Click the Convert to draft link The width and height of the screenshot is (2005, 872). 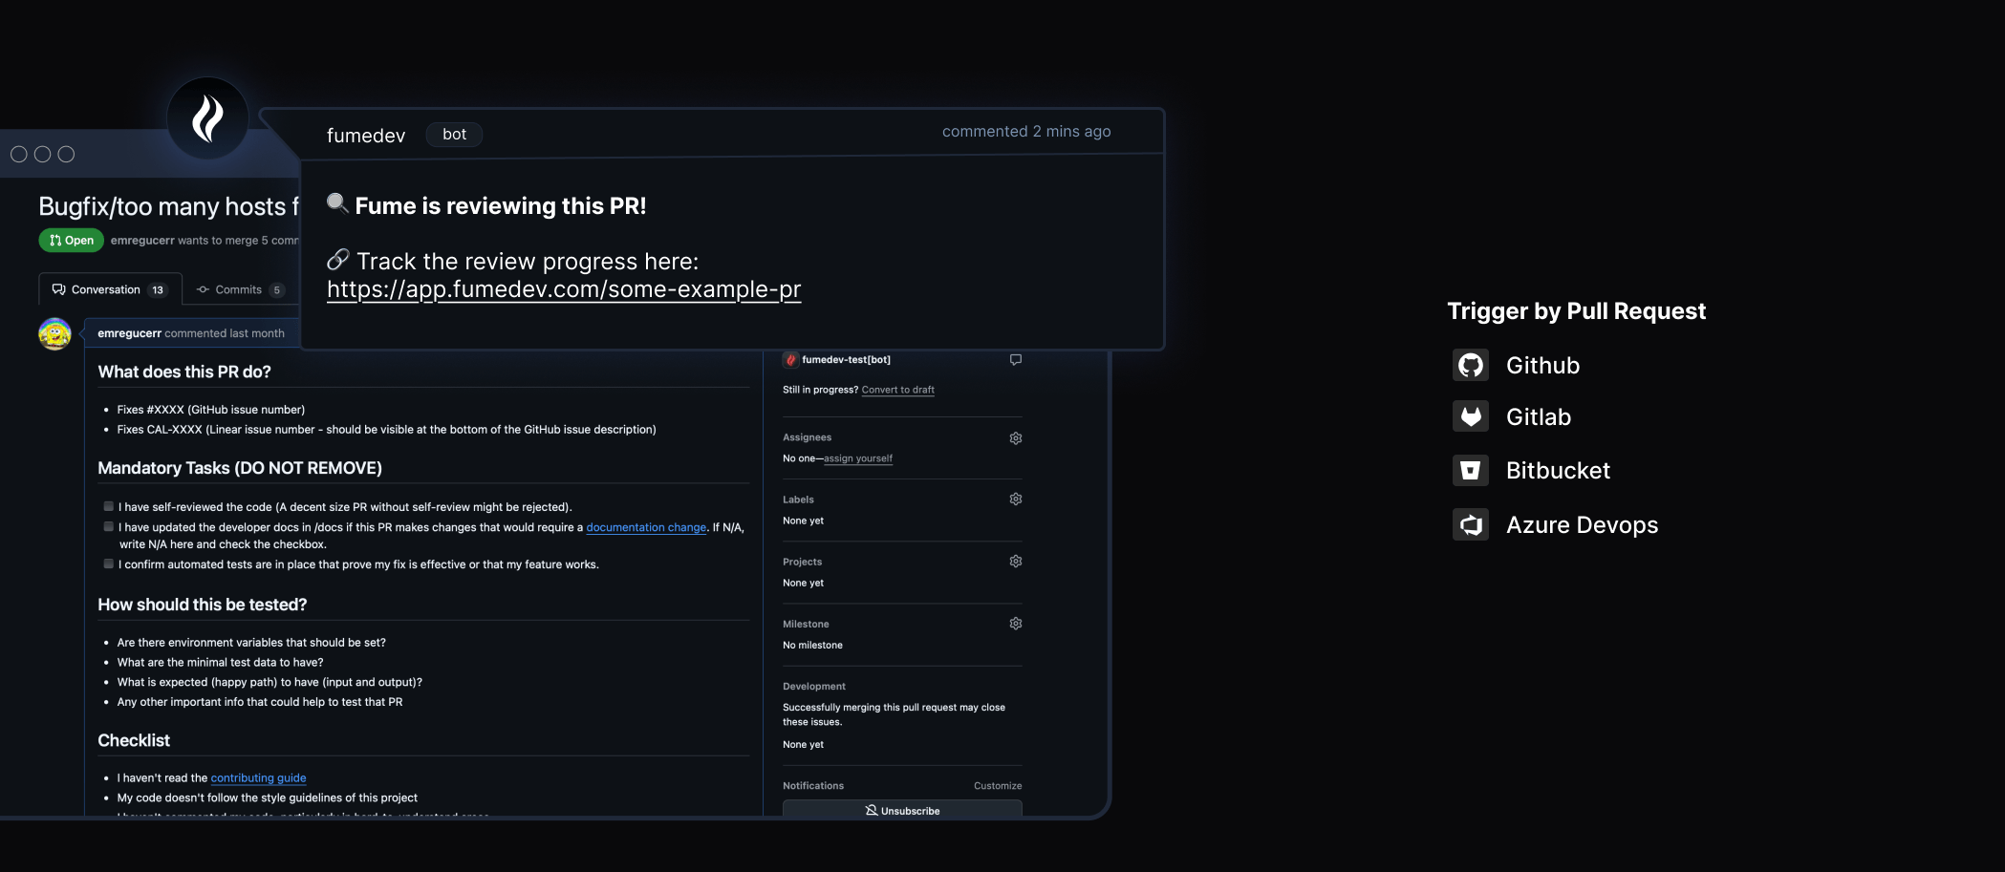[898, 390]
